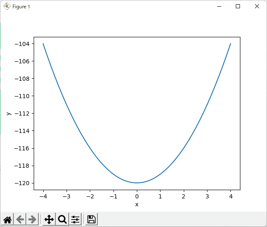Click the y axis label

point(9,113)
